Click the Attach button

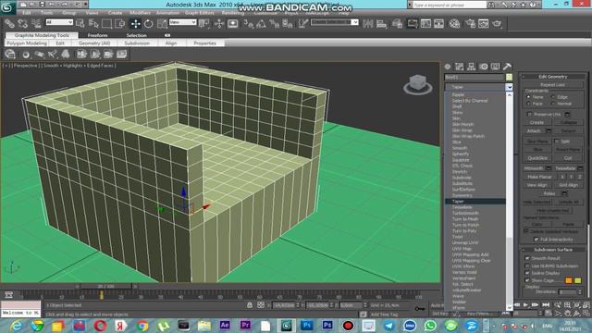click(534, 131)
